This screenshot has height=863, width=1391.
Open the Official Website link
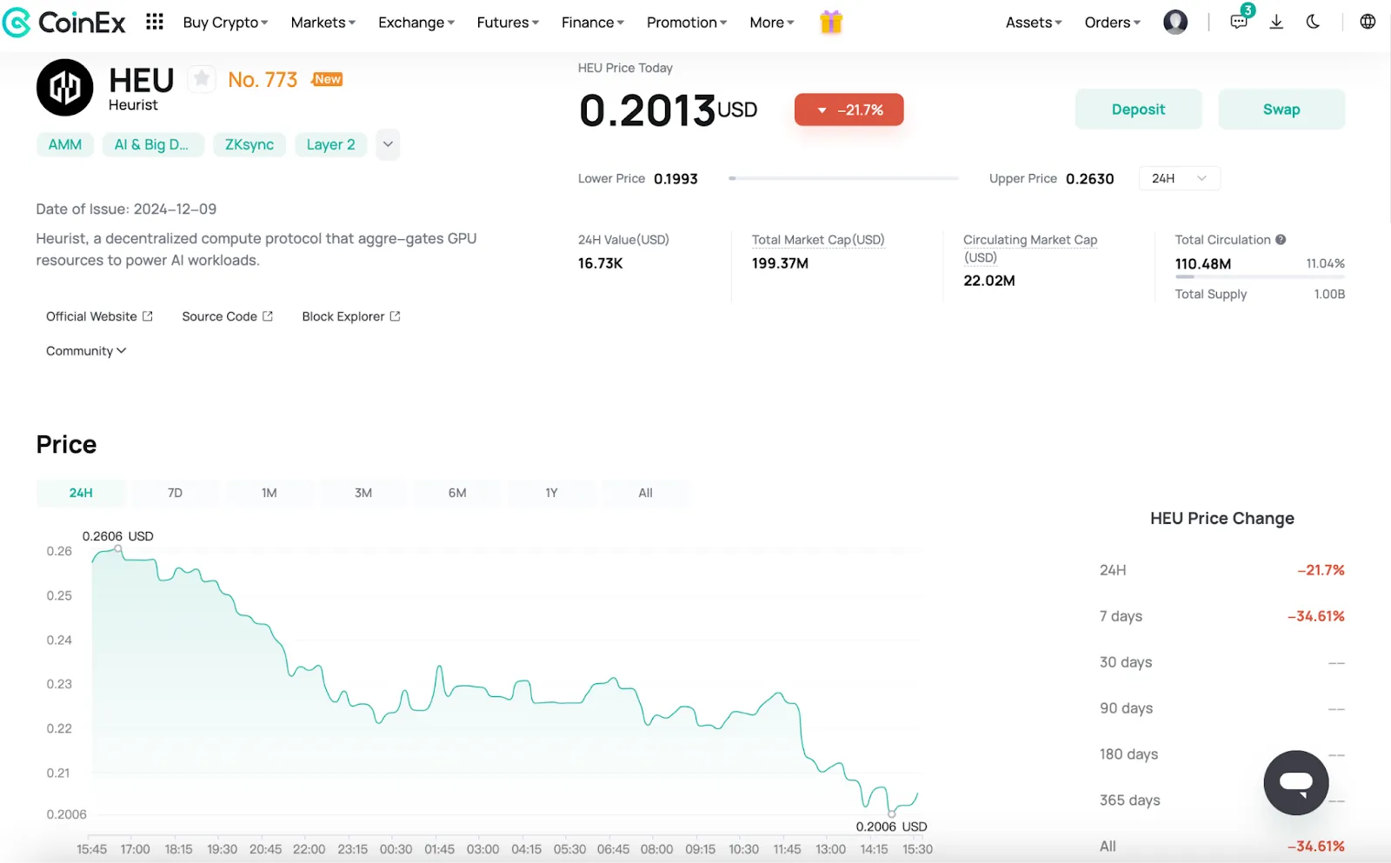91,316
